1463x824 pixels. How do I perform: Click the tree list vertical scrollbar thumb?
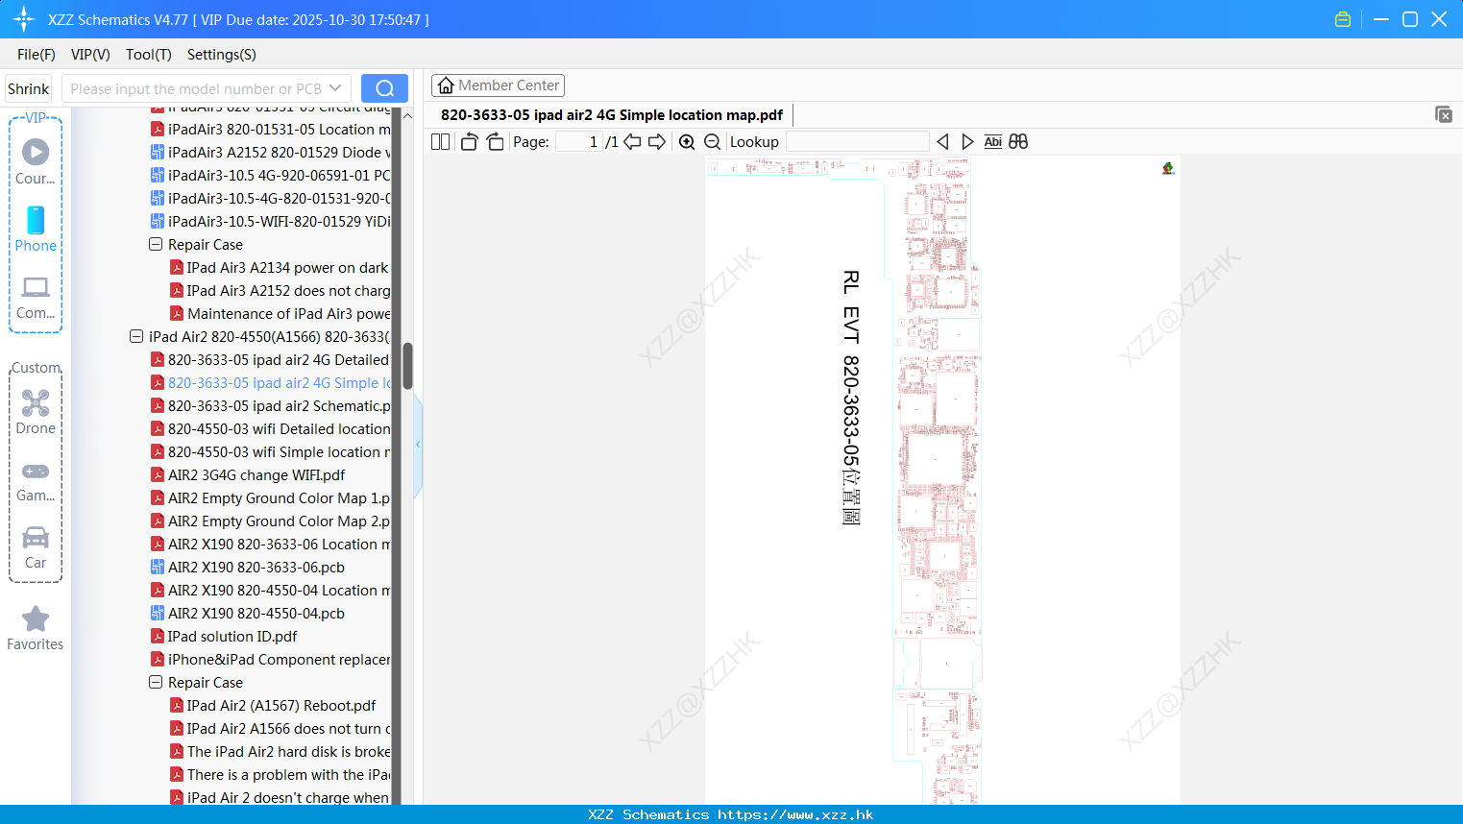pyautogui.click(x=407, y=366)
